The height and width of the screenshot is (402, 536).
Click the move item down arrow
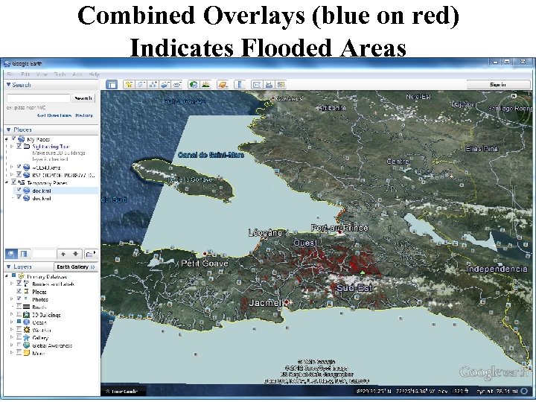click(x=75, y=254)
